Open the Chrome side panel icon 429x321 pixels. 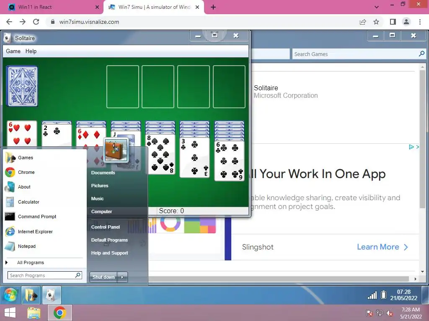pos(393,22)
